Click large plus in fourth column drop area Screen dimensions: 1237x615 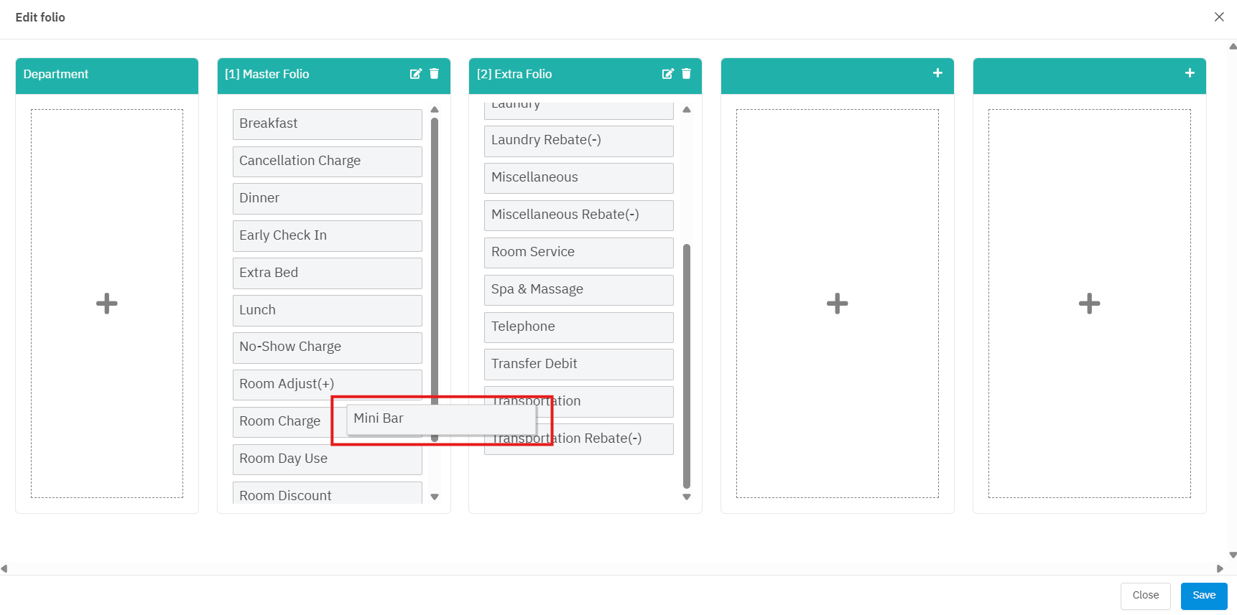click(837, 304)
